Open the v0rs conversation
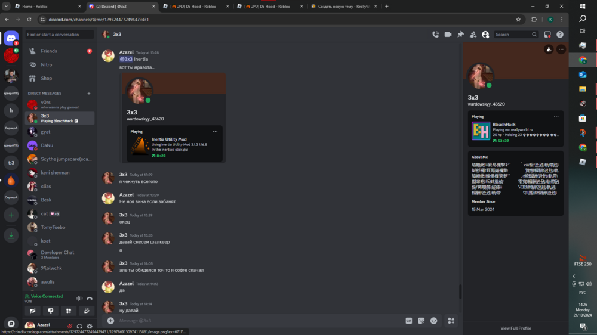Screen dimensions: 597x335 (60, 104)
